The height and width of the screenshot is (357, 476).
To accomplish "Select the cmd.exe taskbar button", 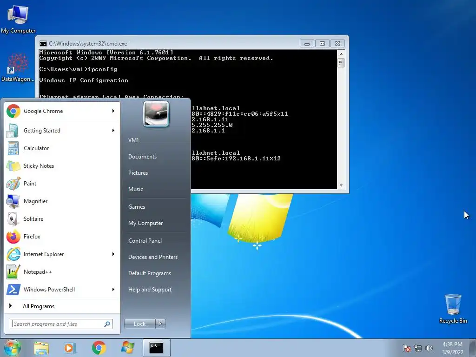I will (156, 348).
